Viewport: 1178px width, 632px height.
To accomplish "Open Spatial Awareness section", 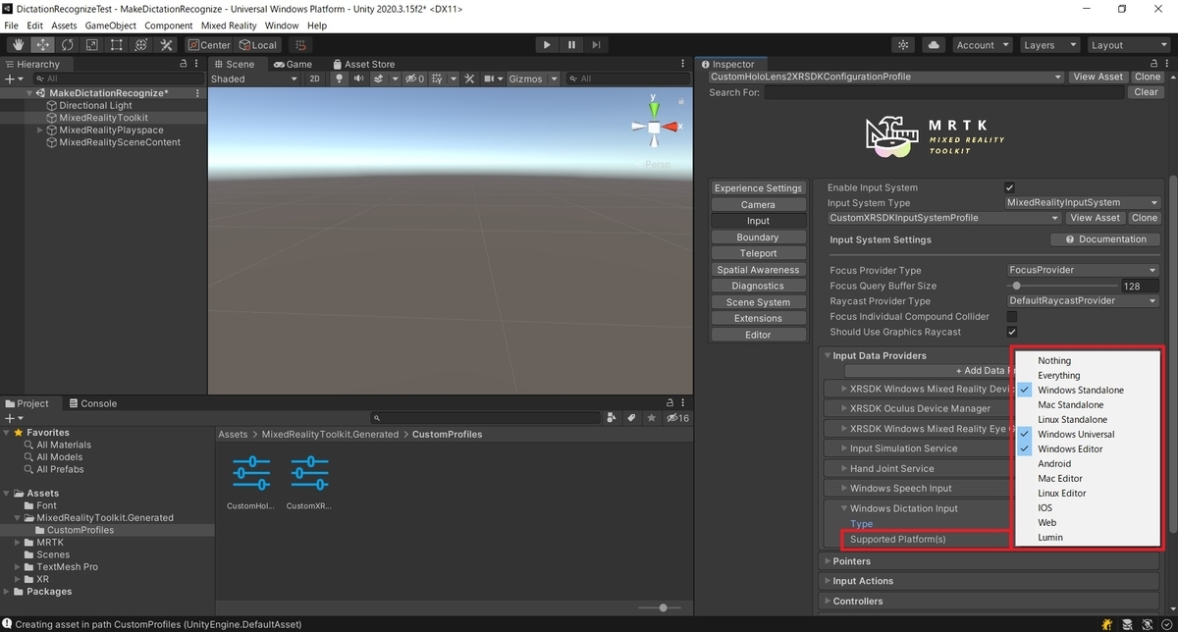I will [758, 270].
